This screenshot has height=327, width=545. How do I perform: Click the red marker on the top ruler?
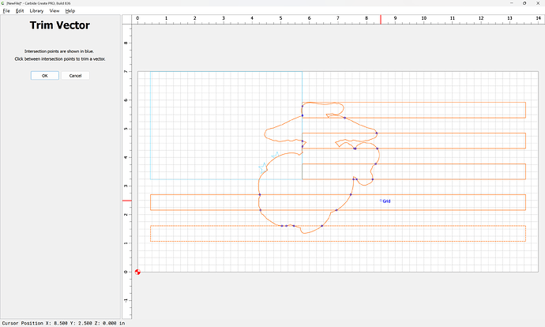point(381,18)
